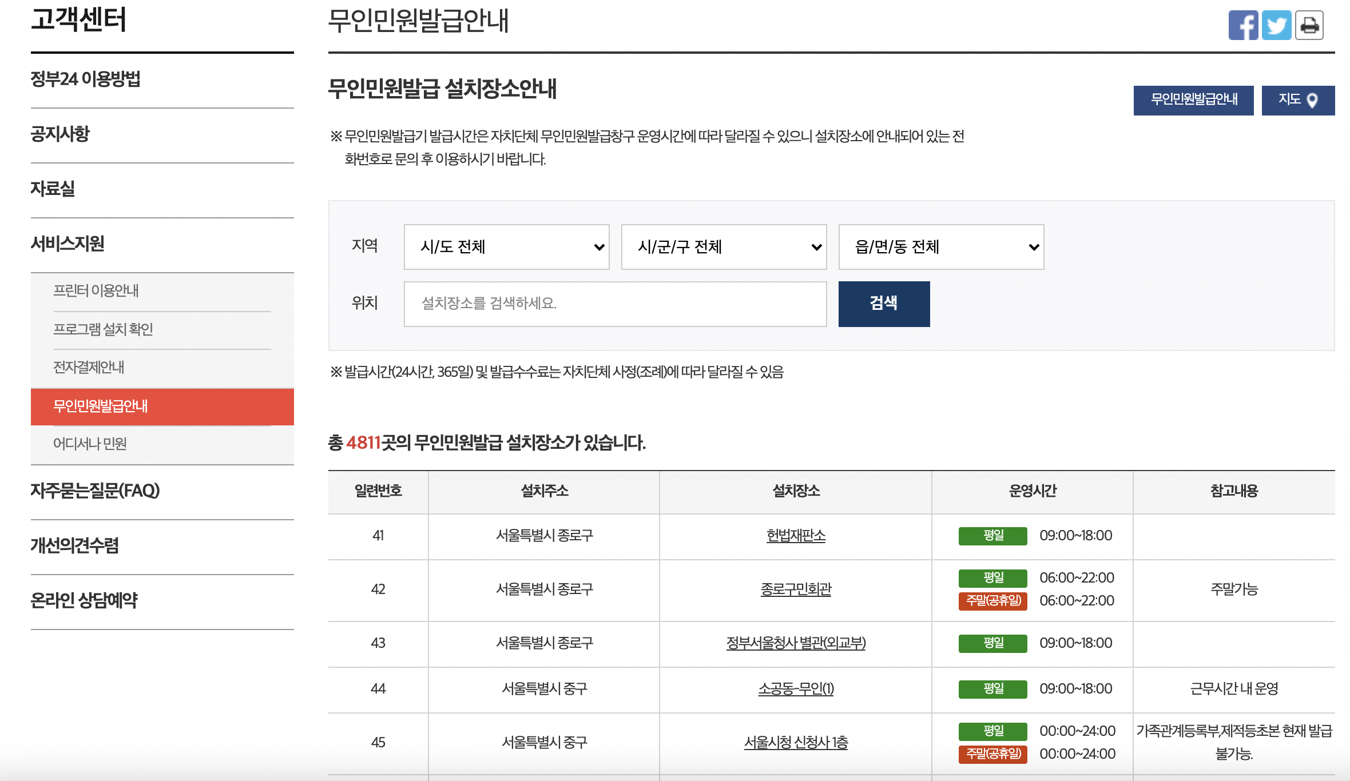Open 공지사항 in the sidebar
The image size is (1350, 781).
click(x=60, y=134)
